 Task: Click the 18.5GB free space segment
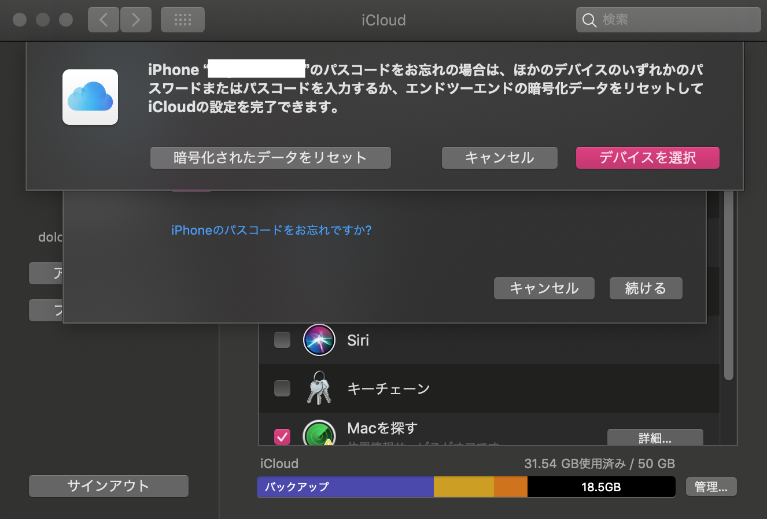coord(601,487)
